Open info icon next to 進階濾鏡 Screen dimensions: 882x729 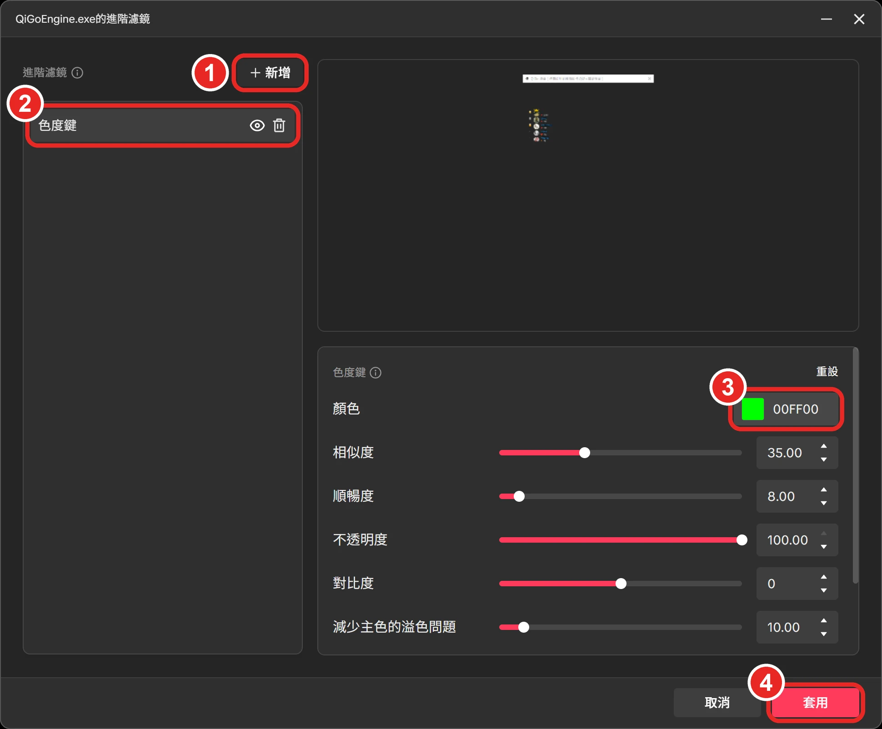pos(77,73)
